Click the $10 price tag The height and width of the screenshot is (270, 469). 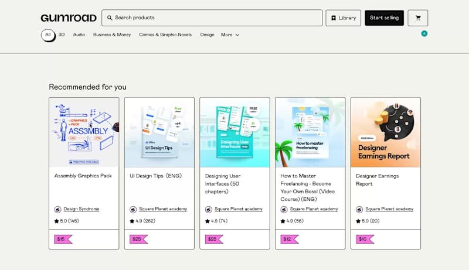(x=365, y=239)
